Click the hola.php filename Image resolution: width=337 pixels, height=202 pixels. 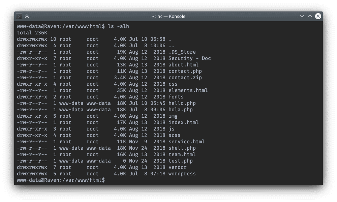click(180, 110)
